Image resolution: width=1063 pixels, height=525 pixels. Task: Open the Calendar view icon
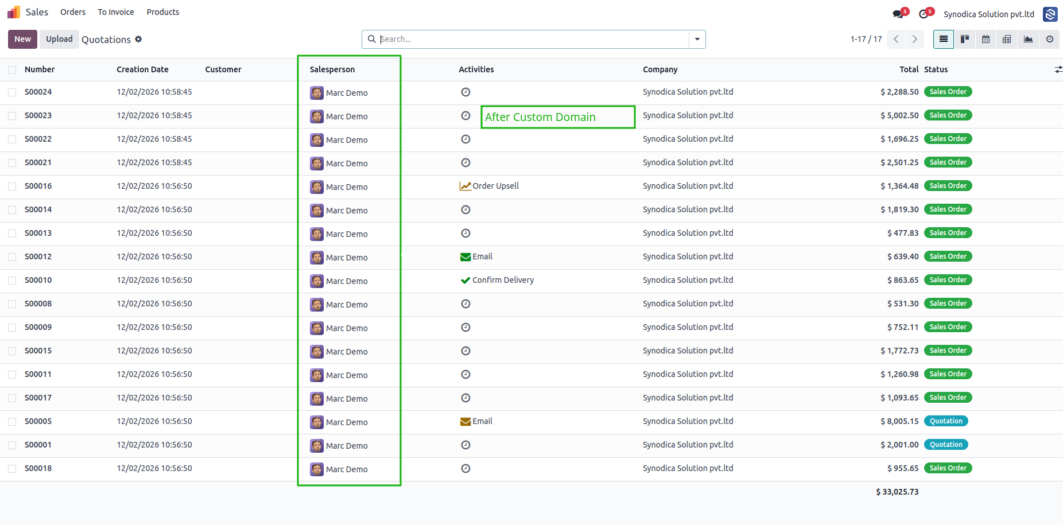(986, 39)
